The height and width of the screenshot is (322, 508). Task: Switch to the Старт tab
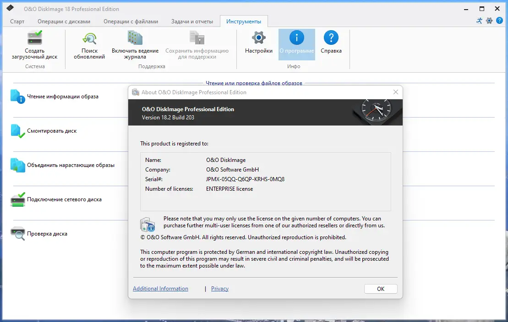(x=17, y=21)
